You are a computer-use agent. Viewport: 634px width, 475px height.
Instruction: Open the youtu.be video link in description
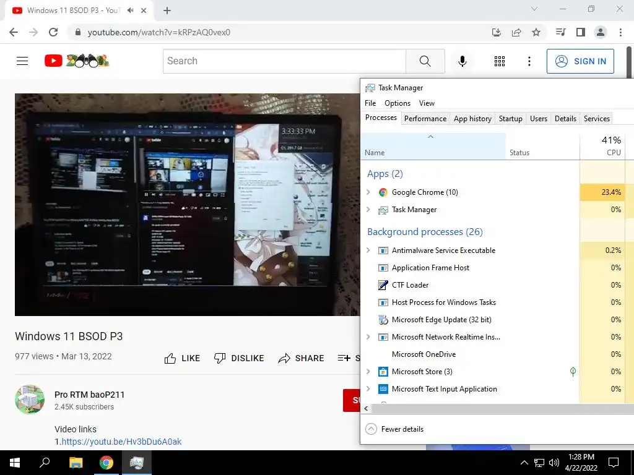click(x=121, y=442)
